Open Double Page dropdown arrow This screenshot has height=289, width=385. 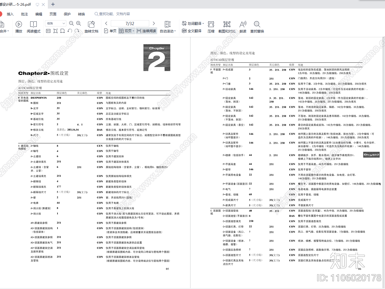pos(133,31)
